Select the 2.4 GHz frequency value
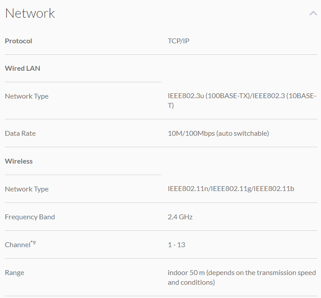This screenshot has width=321, height=298. pyautogui.click(x=180, y=217)
